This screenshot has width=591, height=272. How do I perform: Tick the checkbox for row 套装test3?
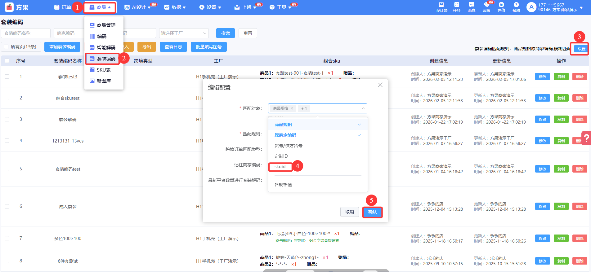(7, 77)
